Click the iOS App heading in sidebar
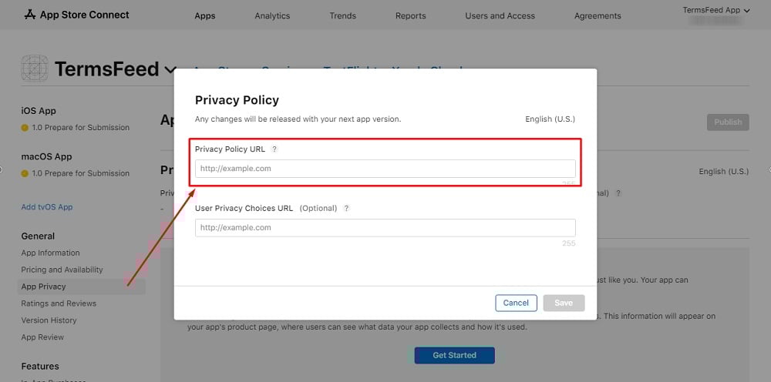 click(39, 111)
